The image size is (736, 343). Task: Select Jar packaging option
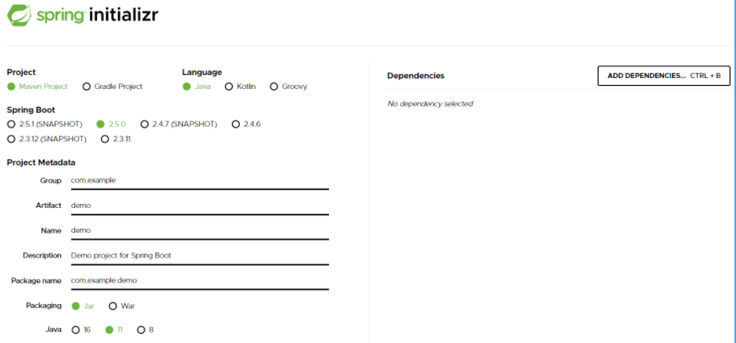(83, 306)
